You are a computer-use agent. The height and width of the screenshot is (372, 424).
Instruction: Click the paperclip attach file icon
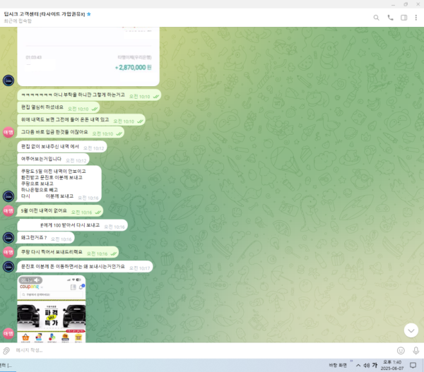point(6,351)
